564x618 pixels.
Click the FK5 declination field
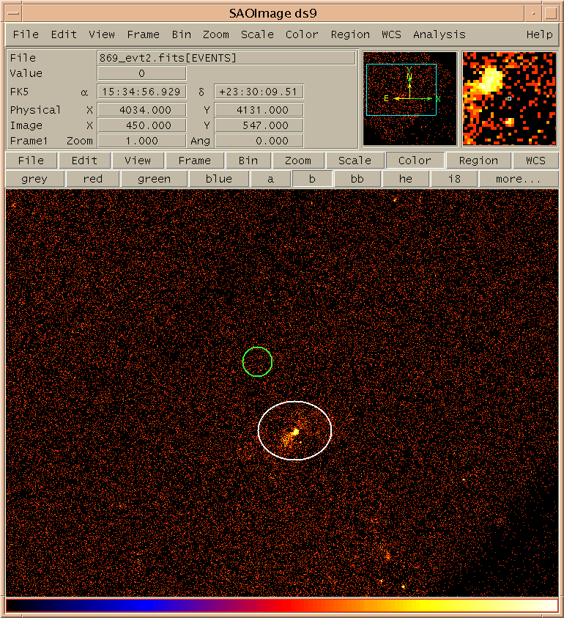pos(259,92)
